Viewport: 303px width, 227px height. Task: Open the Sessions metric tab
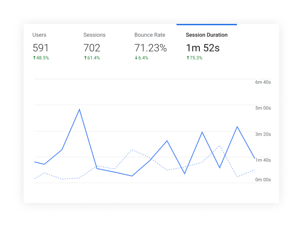pyautogui.click(x=94, y=35)
